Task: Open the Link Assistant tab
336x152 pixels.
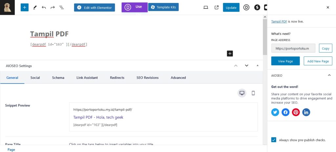Action: click(87, 78)
